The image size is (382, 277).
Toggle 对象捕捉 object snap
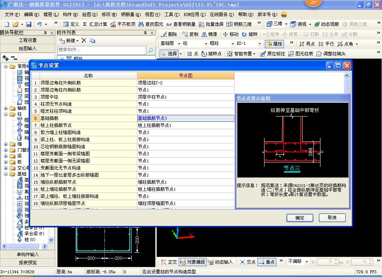coord(192,262)
